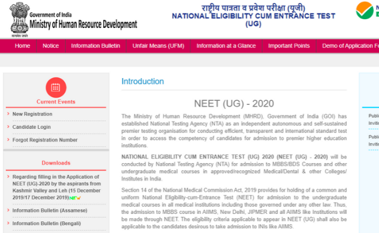Click the Forgot Registration Number link
This screenshot has width=379, height=233.
point(45,140)
